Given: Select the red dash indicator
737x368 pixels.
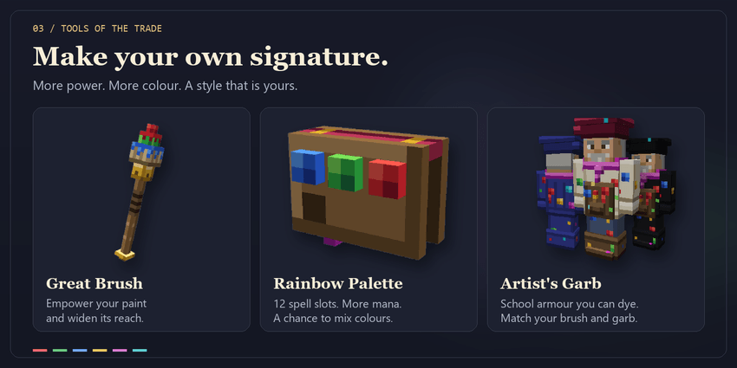Looking at the screenshot, I should pyautogui.click(x=40, y=350).
